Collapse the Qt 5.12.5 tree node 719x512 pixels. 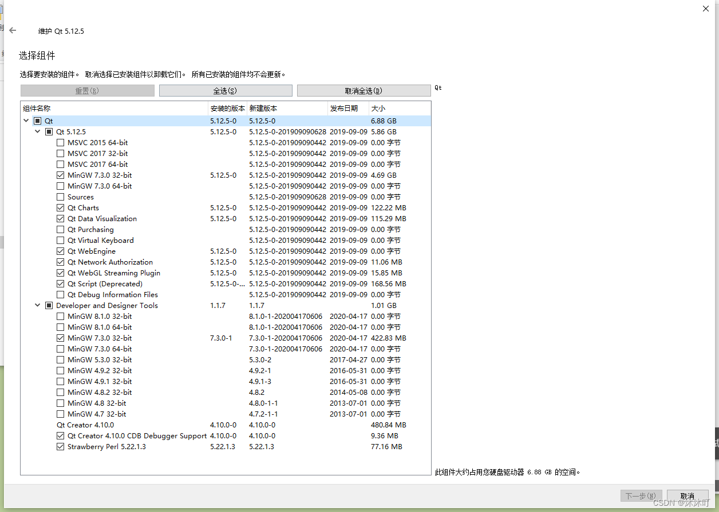pos(38,132)
